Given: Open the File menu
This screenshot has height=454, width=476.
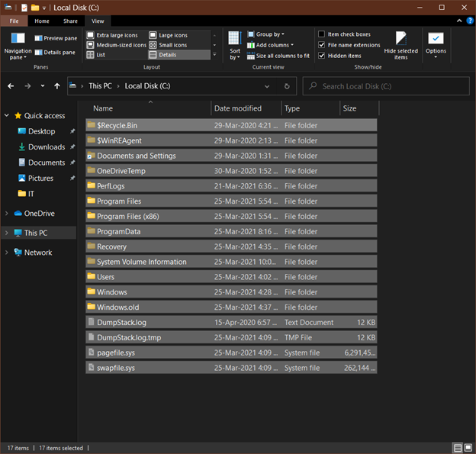Looking at the screenshot, I should click(14, 21).
